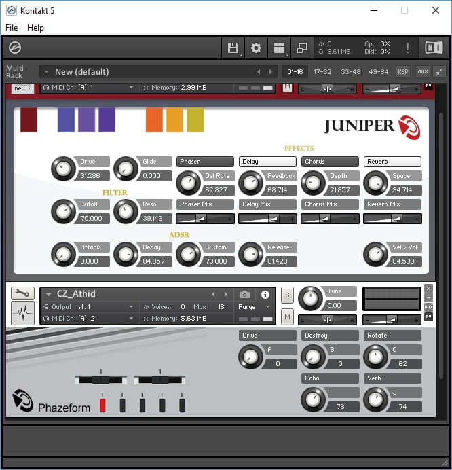Screen dimensions: 452x470
Task: Click the CZ_Athid Tune knob
Action: tap(310, 298)
